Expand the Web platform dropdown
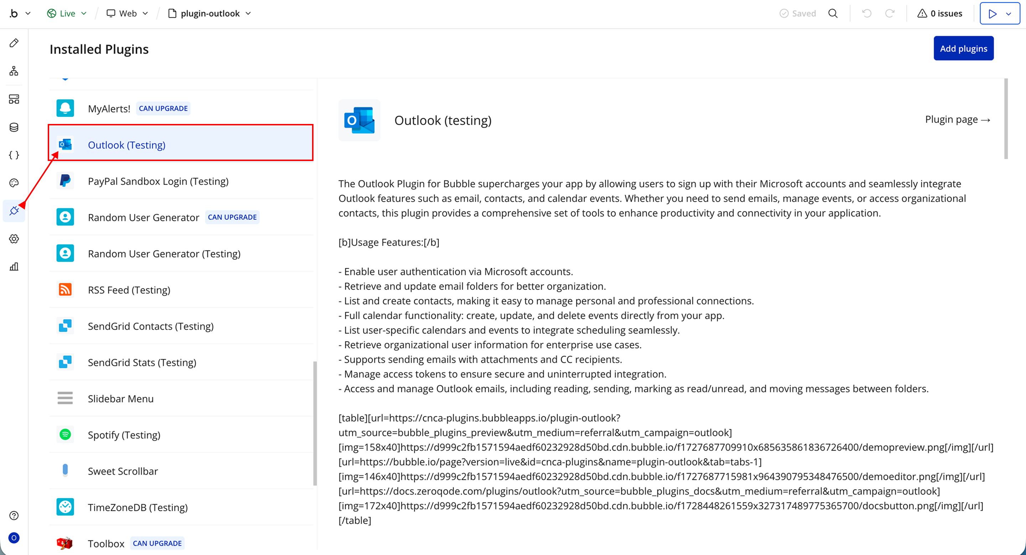The image size is (1026, 555). pos(128,14)
